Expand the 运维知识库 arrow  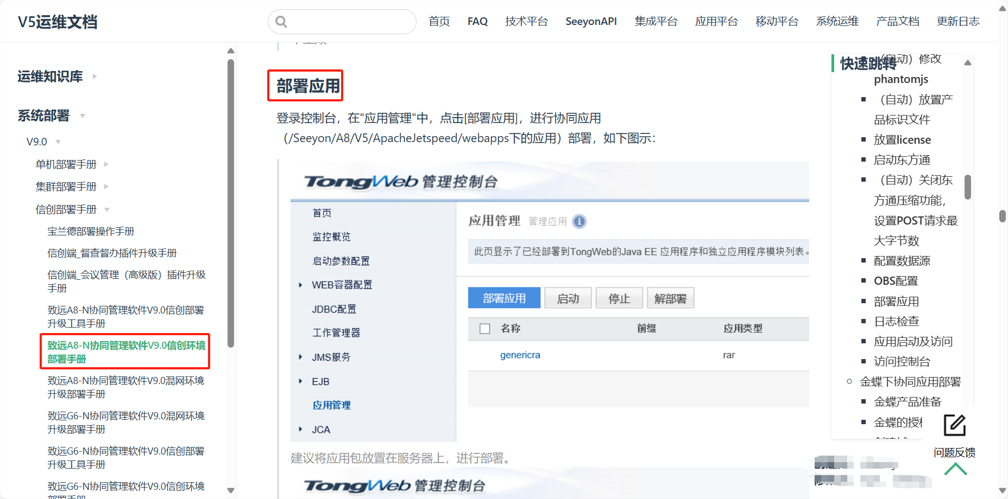tap(94, 76)
